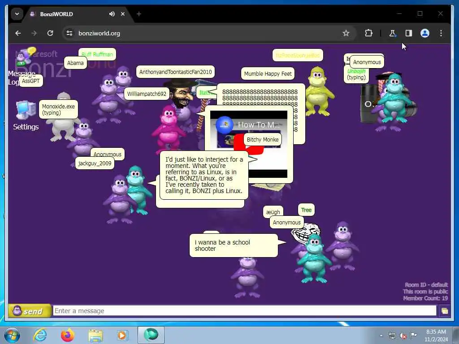The height and width of the screenshot is (344, 459).
Task: Play the 'How To M...' video thumbnail
Action: (248, 144)
